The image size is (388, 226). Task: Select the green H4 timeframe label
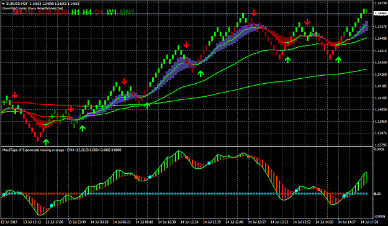click(88, 12)
